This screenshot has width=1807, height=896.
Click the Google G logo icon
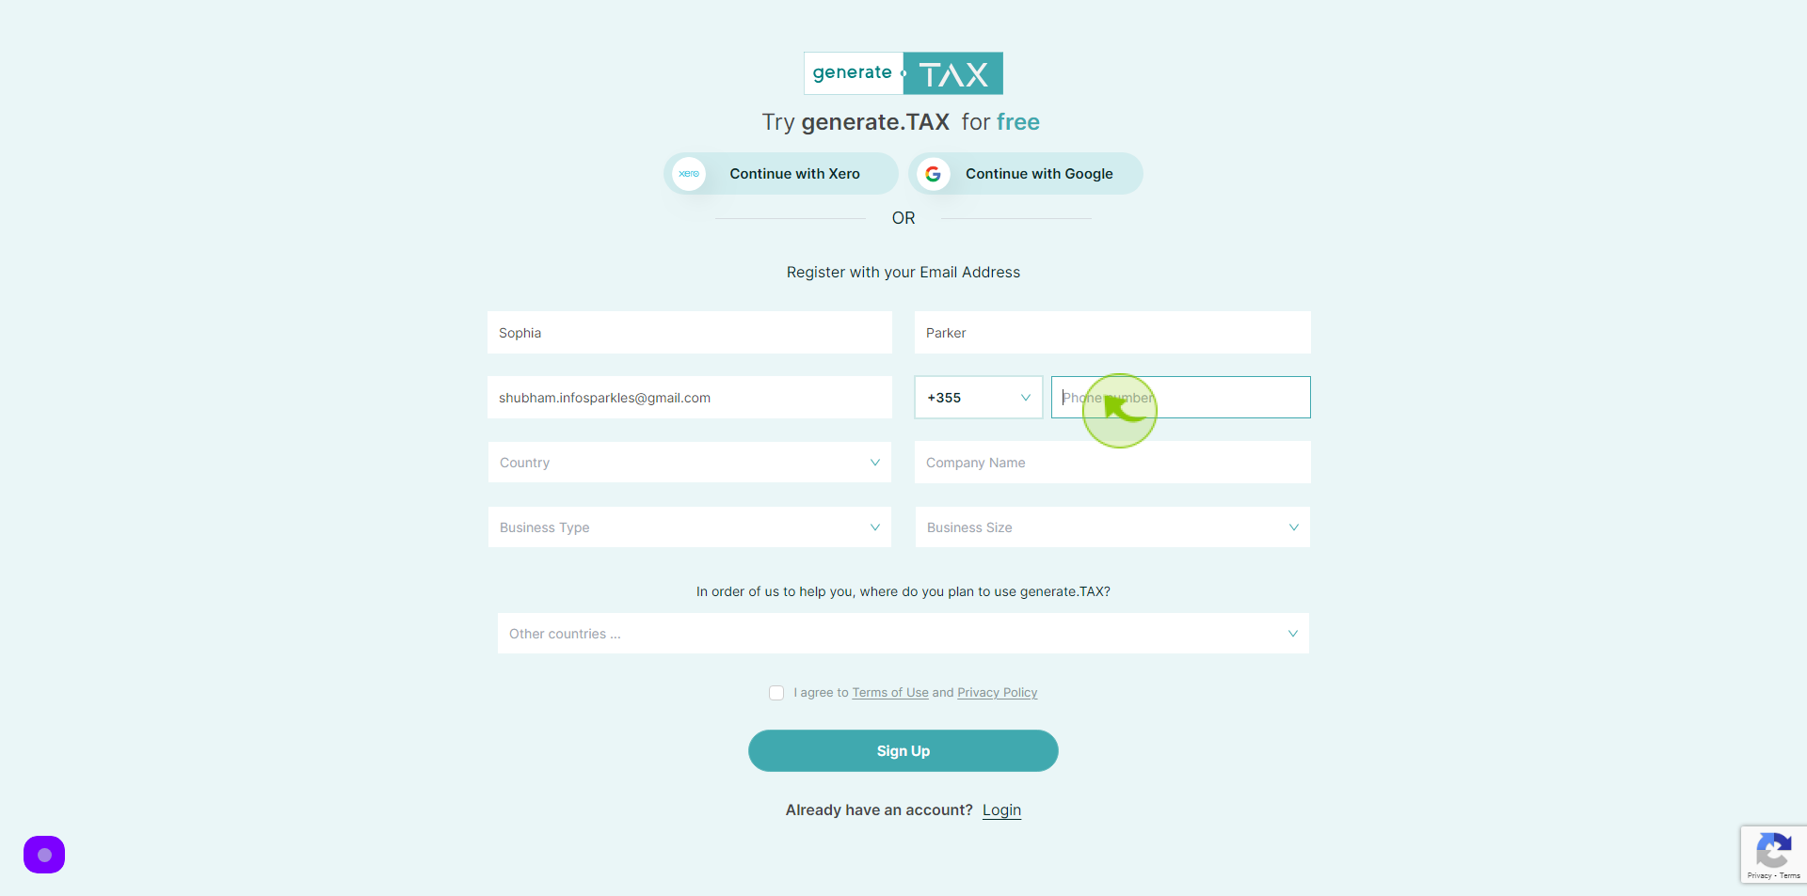(933, 174)
